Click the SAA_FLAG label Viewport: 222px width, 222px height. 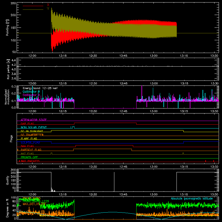27,146
